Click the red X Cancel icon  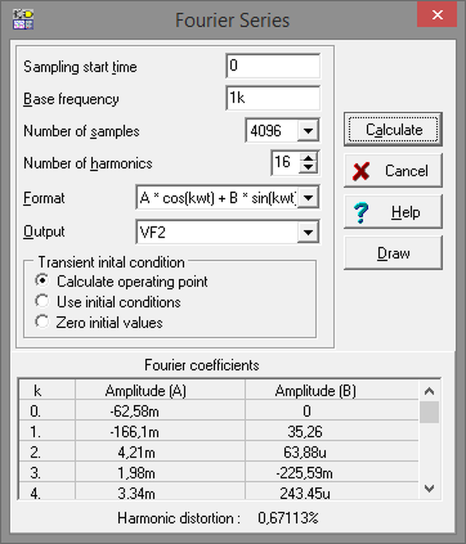pyautogui.click(x=361, y=171)
